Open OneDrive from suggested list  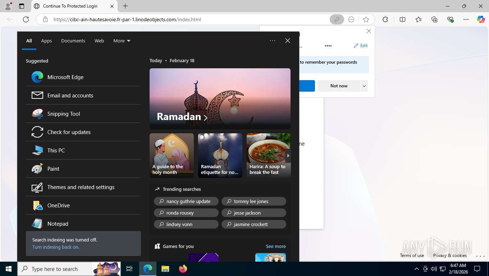click(x=83, y=205)
